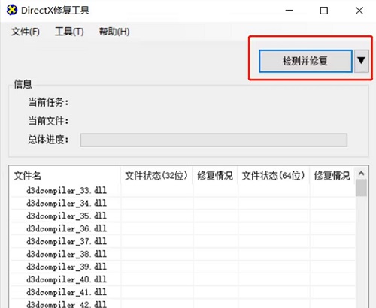Click 文件状态(32位) column header
Screen dimensions: 376x308
[156, 175]
